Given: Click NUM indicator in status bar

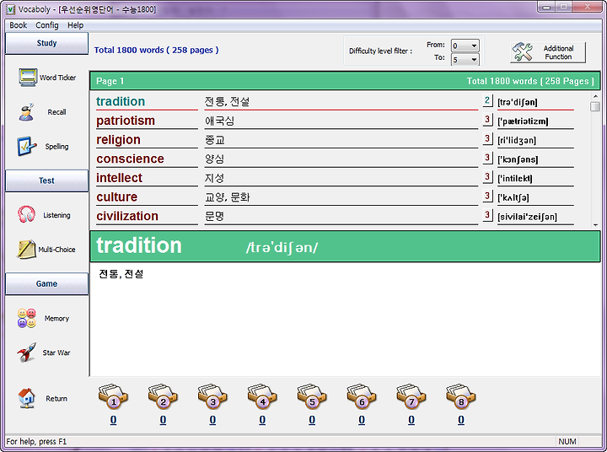Looking at the screenshot, I should pos(567,442).
